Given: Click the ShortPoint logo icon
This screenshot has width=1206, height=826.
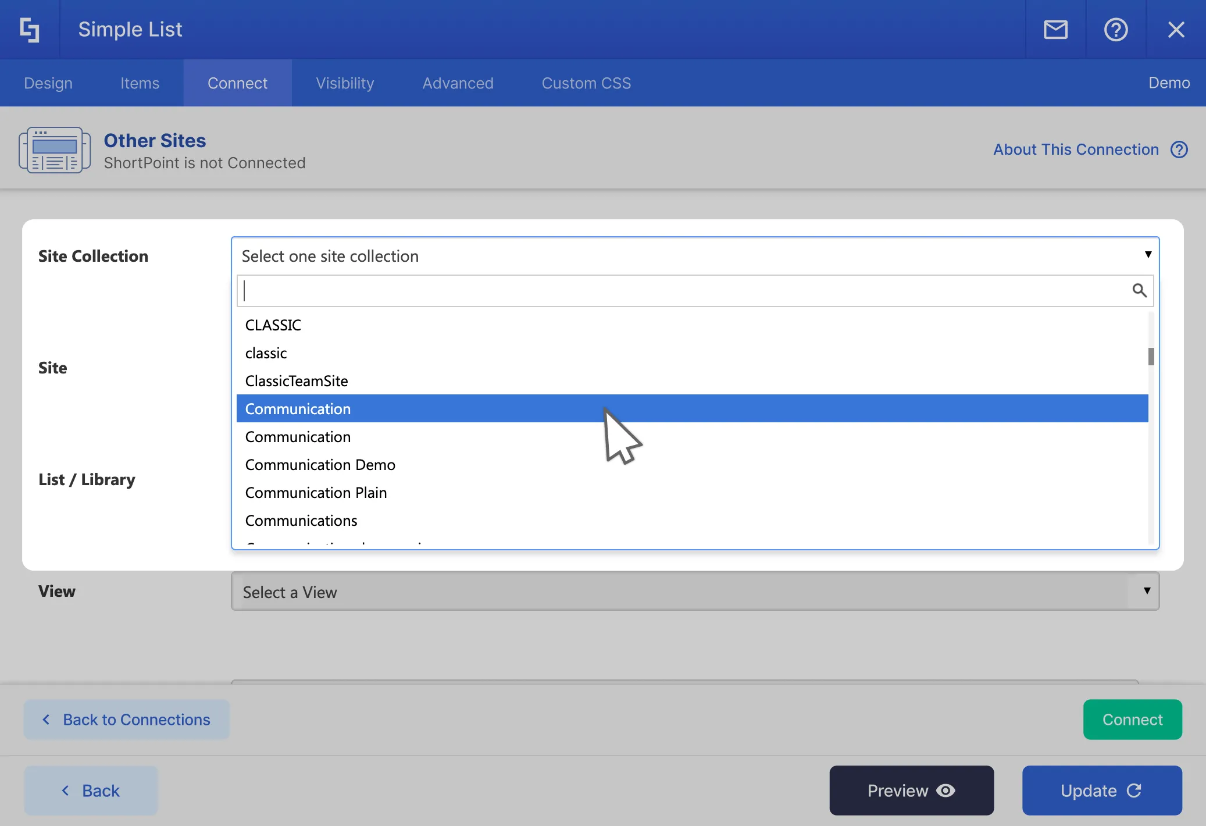Looking at the screenshot, I should pos(29,30).
